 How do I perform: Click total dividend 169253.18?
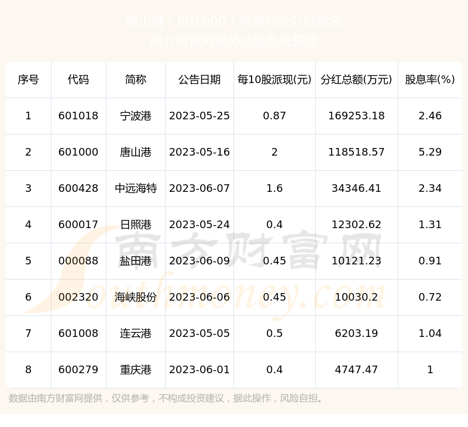[x=356, y=116]
